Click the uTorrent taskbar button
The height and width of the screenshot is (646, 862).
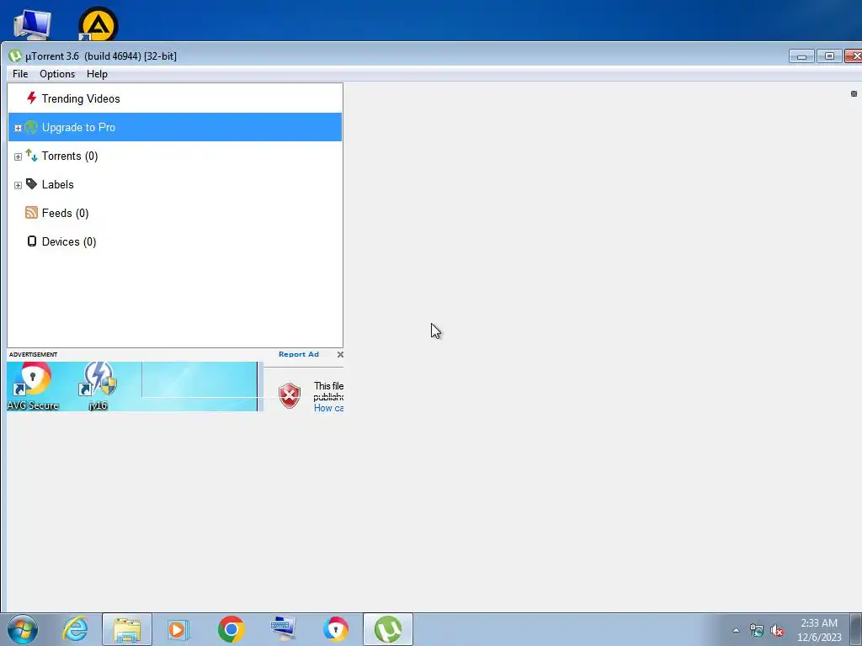click(x=387, y=629)
